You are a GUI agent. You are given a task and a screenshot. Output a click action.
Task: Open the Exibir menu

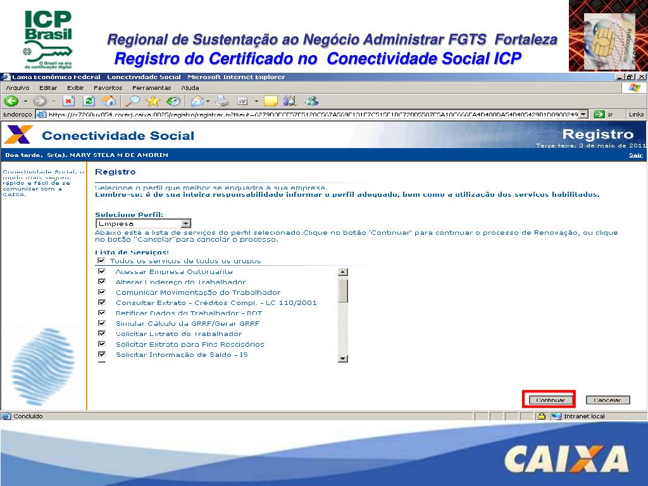[75, 88]
